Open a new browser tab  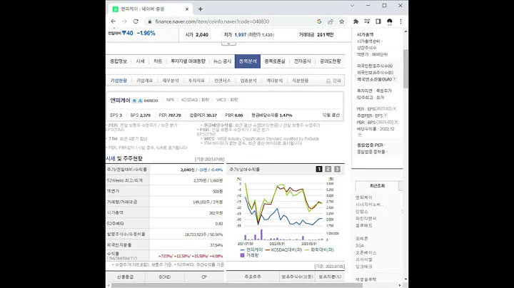tap(201, 9)
